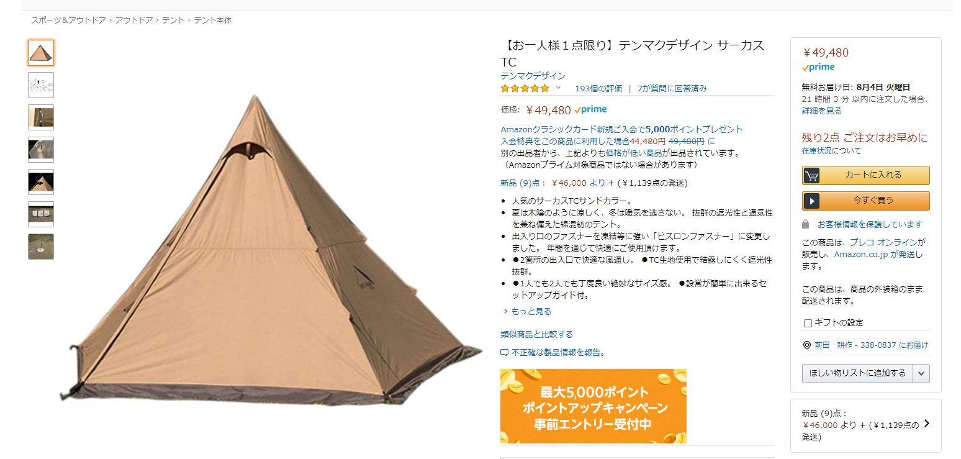Click the play icon on 今すぐ買う button
The height and width of the screenshot is (459, 961).
(811, 201)
